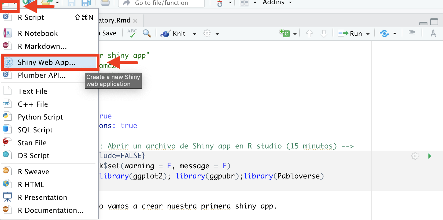
Task: Run spell check with ABC icon
Action: click(x=132, y=33)
